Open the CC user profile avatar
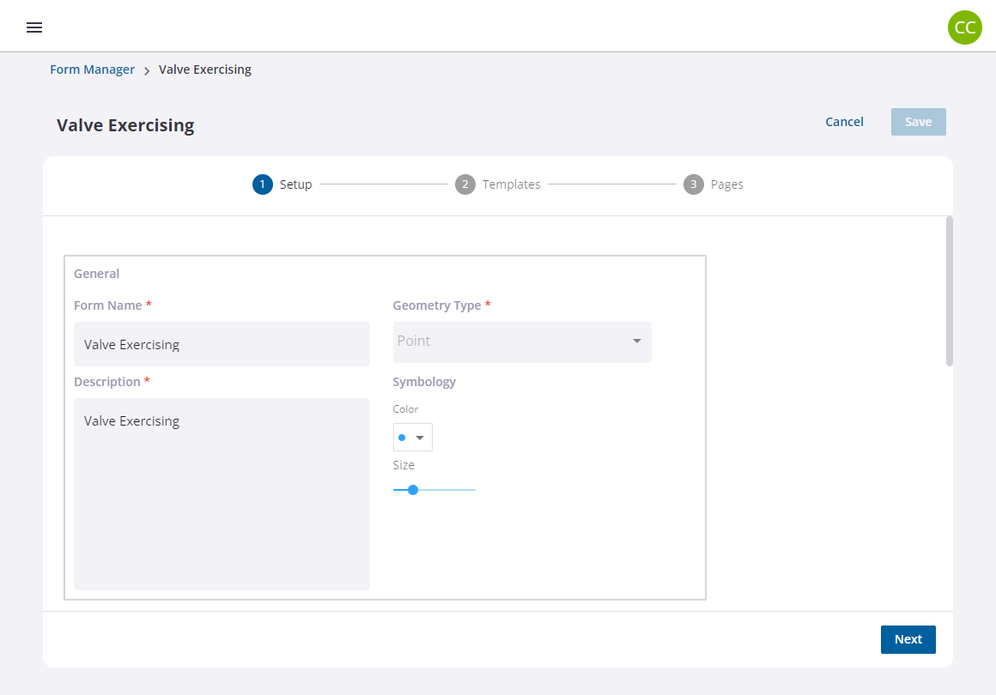Screen dimensions: 996x695 [x=964, y=27]
